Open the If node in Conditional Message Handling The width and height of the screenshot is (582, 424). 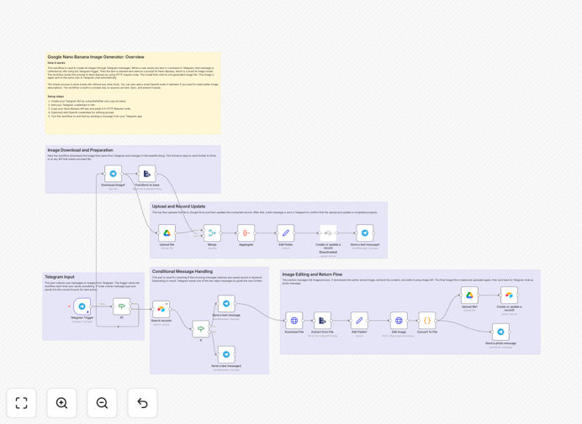[x=201, y=329]
